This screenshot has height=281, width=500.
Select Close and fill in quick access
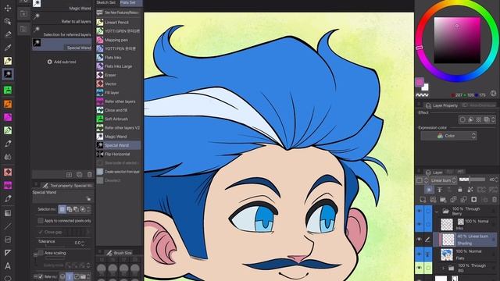coord(118,110)
